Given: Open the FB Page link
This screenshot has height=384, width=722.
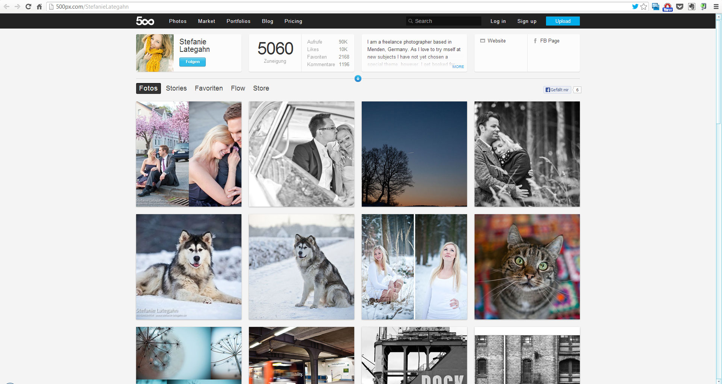Looking at the screenshot, I should click(x=549, y=41).
